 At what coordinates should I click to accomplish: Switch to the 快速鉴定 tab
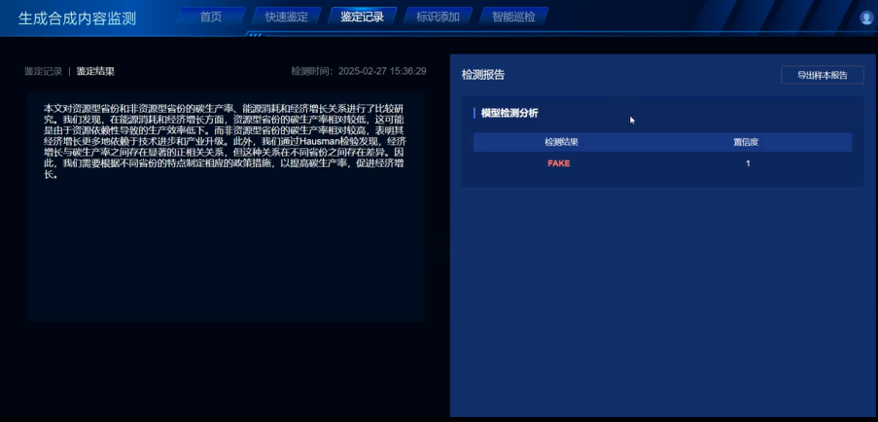tap(286, 17)
